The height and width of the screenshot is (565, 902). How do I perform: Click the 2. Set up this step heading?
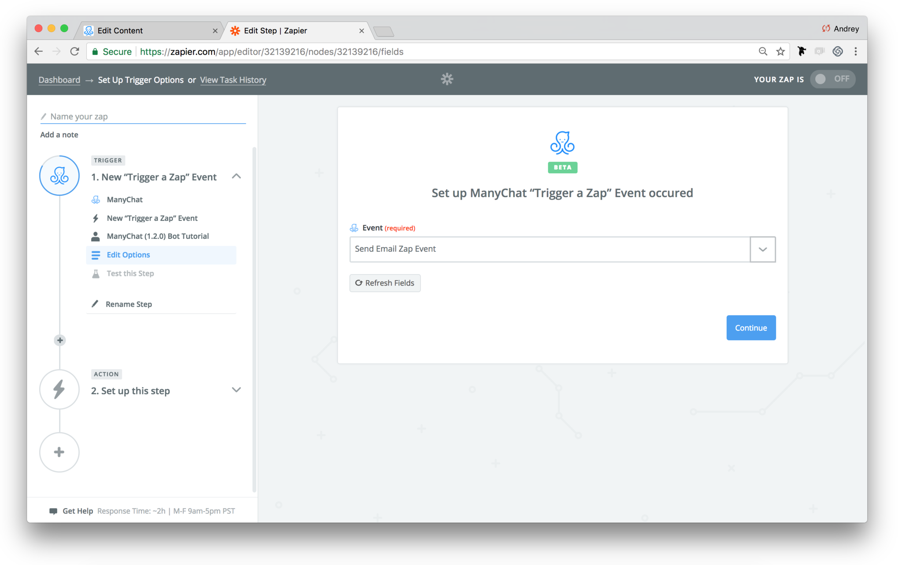[130, 391]
